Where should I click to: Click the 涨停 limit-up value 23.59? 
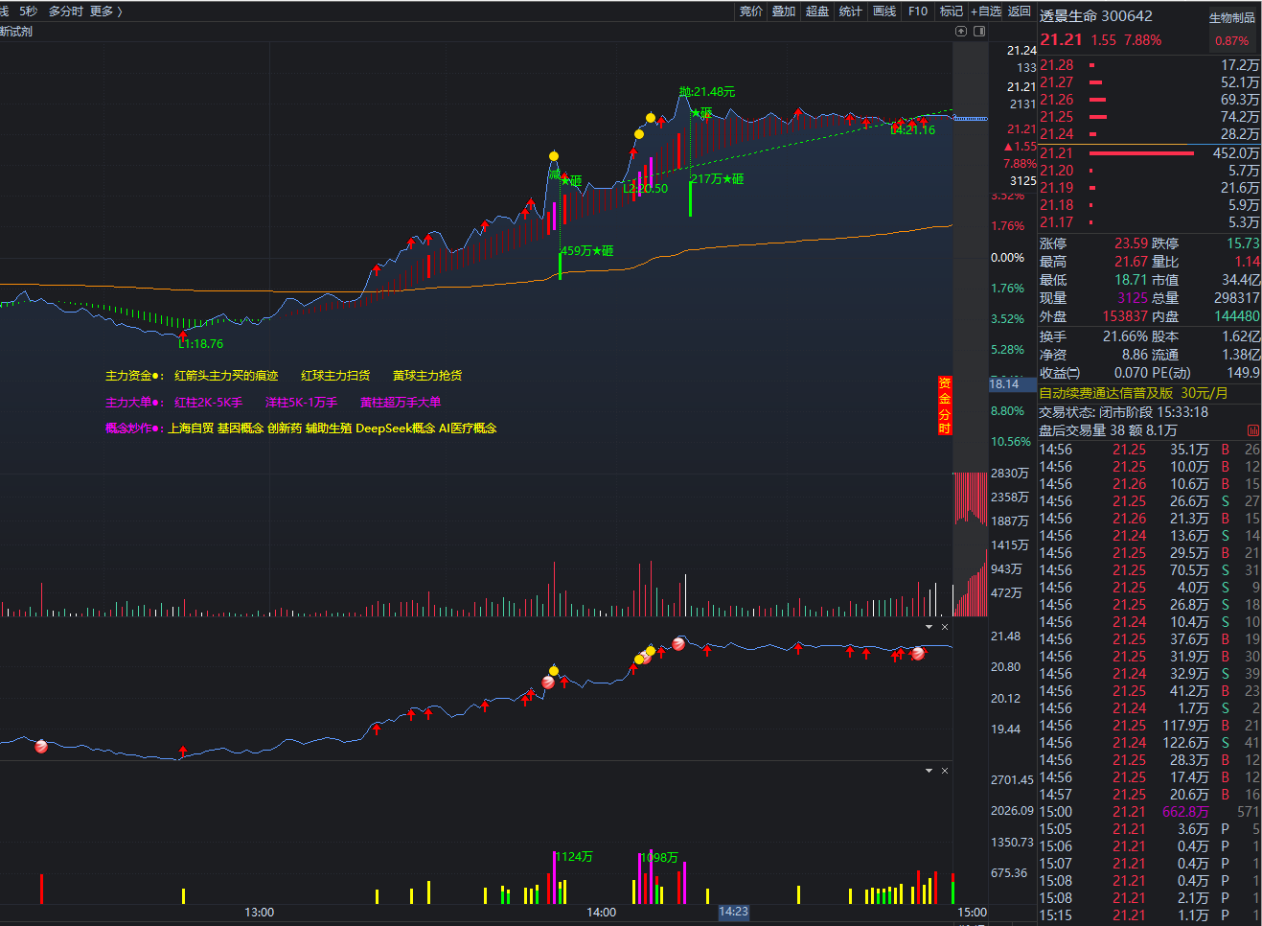(1131, 243)
